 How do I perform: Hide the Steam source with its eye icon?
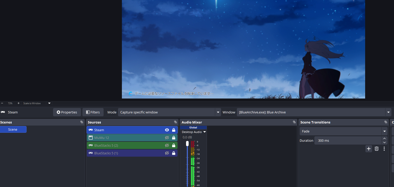click(x=167, y=130)
